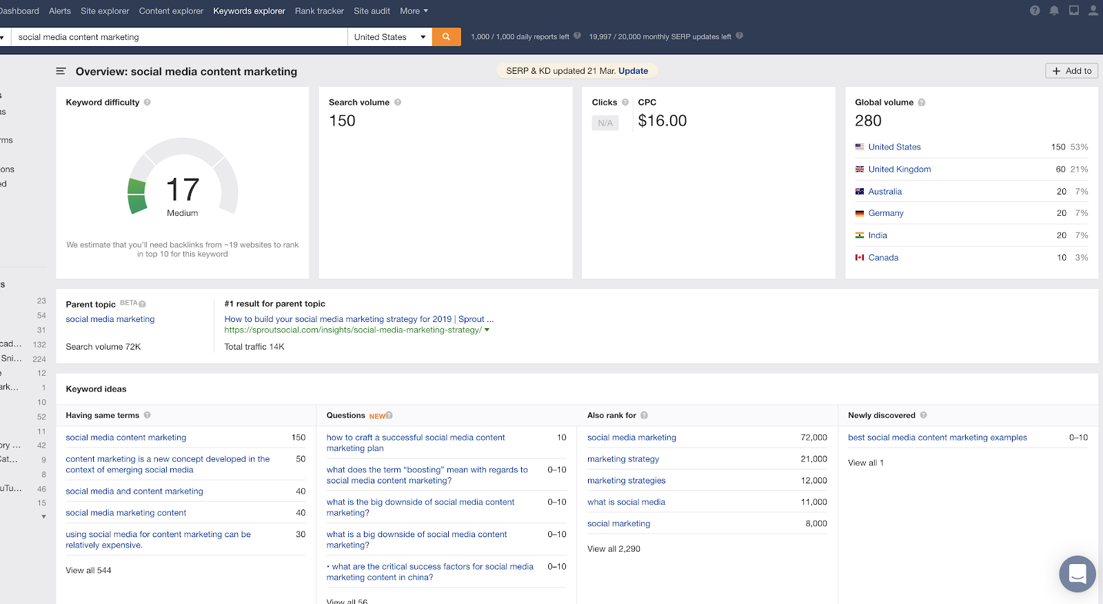Open the chat support bubble widget

coord(1077,574)
